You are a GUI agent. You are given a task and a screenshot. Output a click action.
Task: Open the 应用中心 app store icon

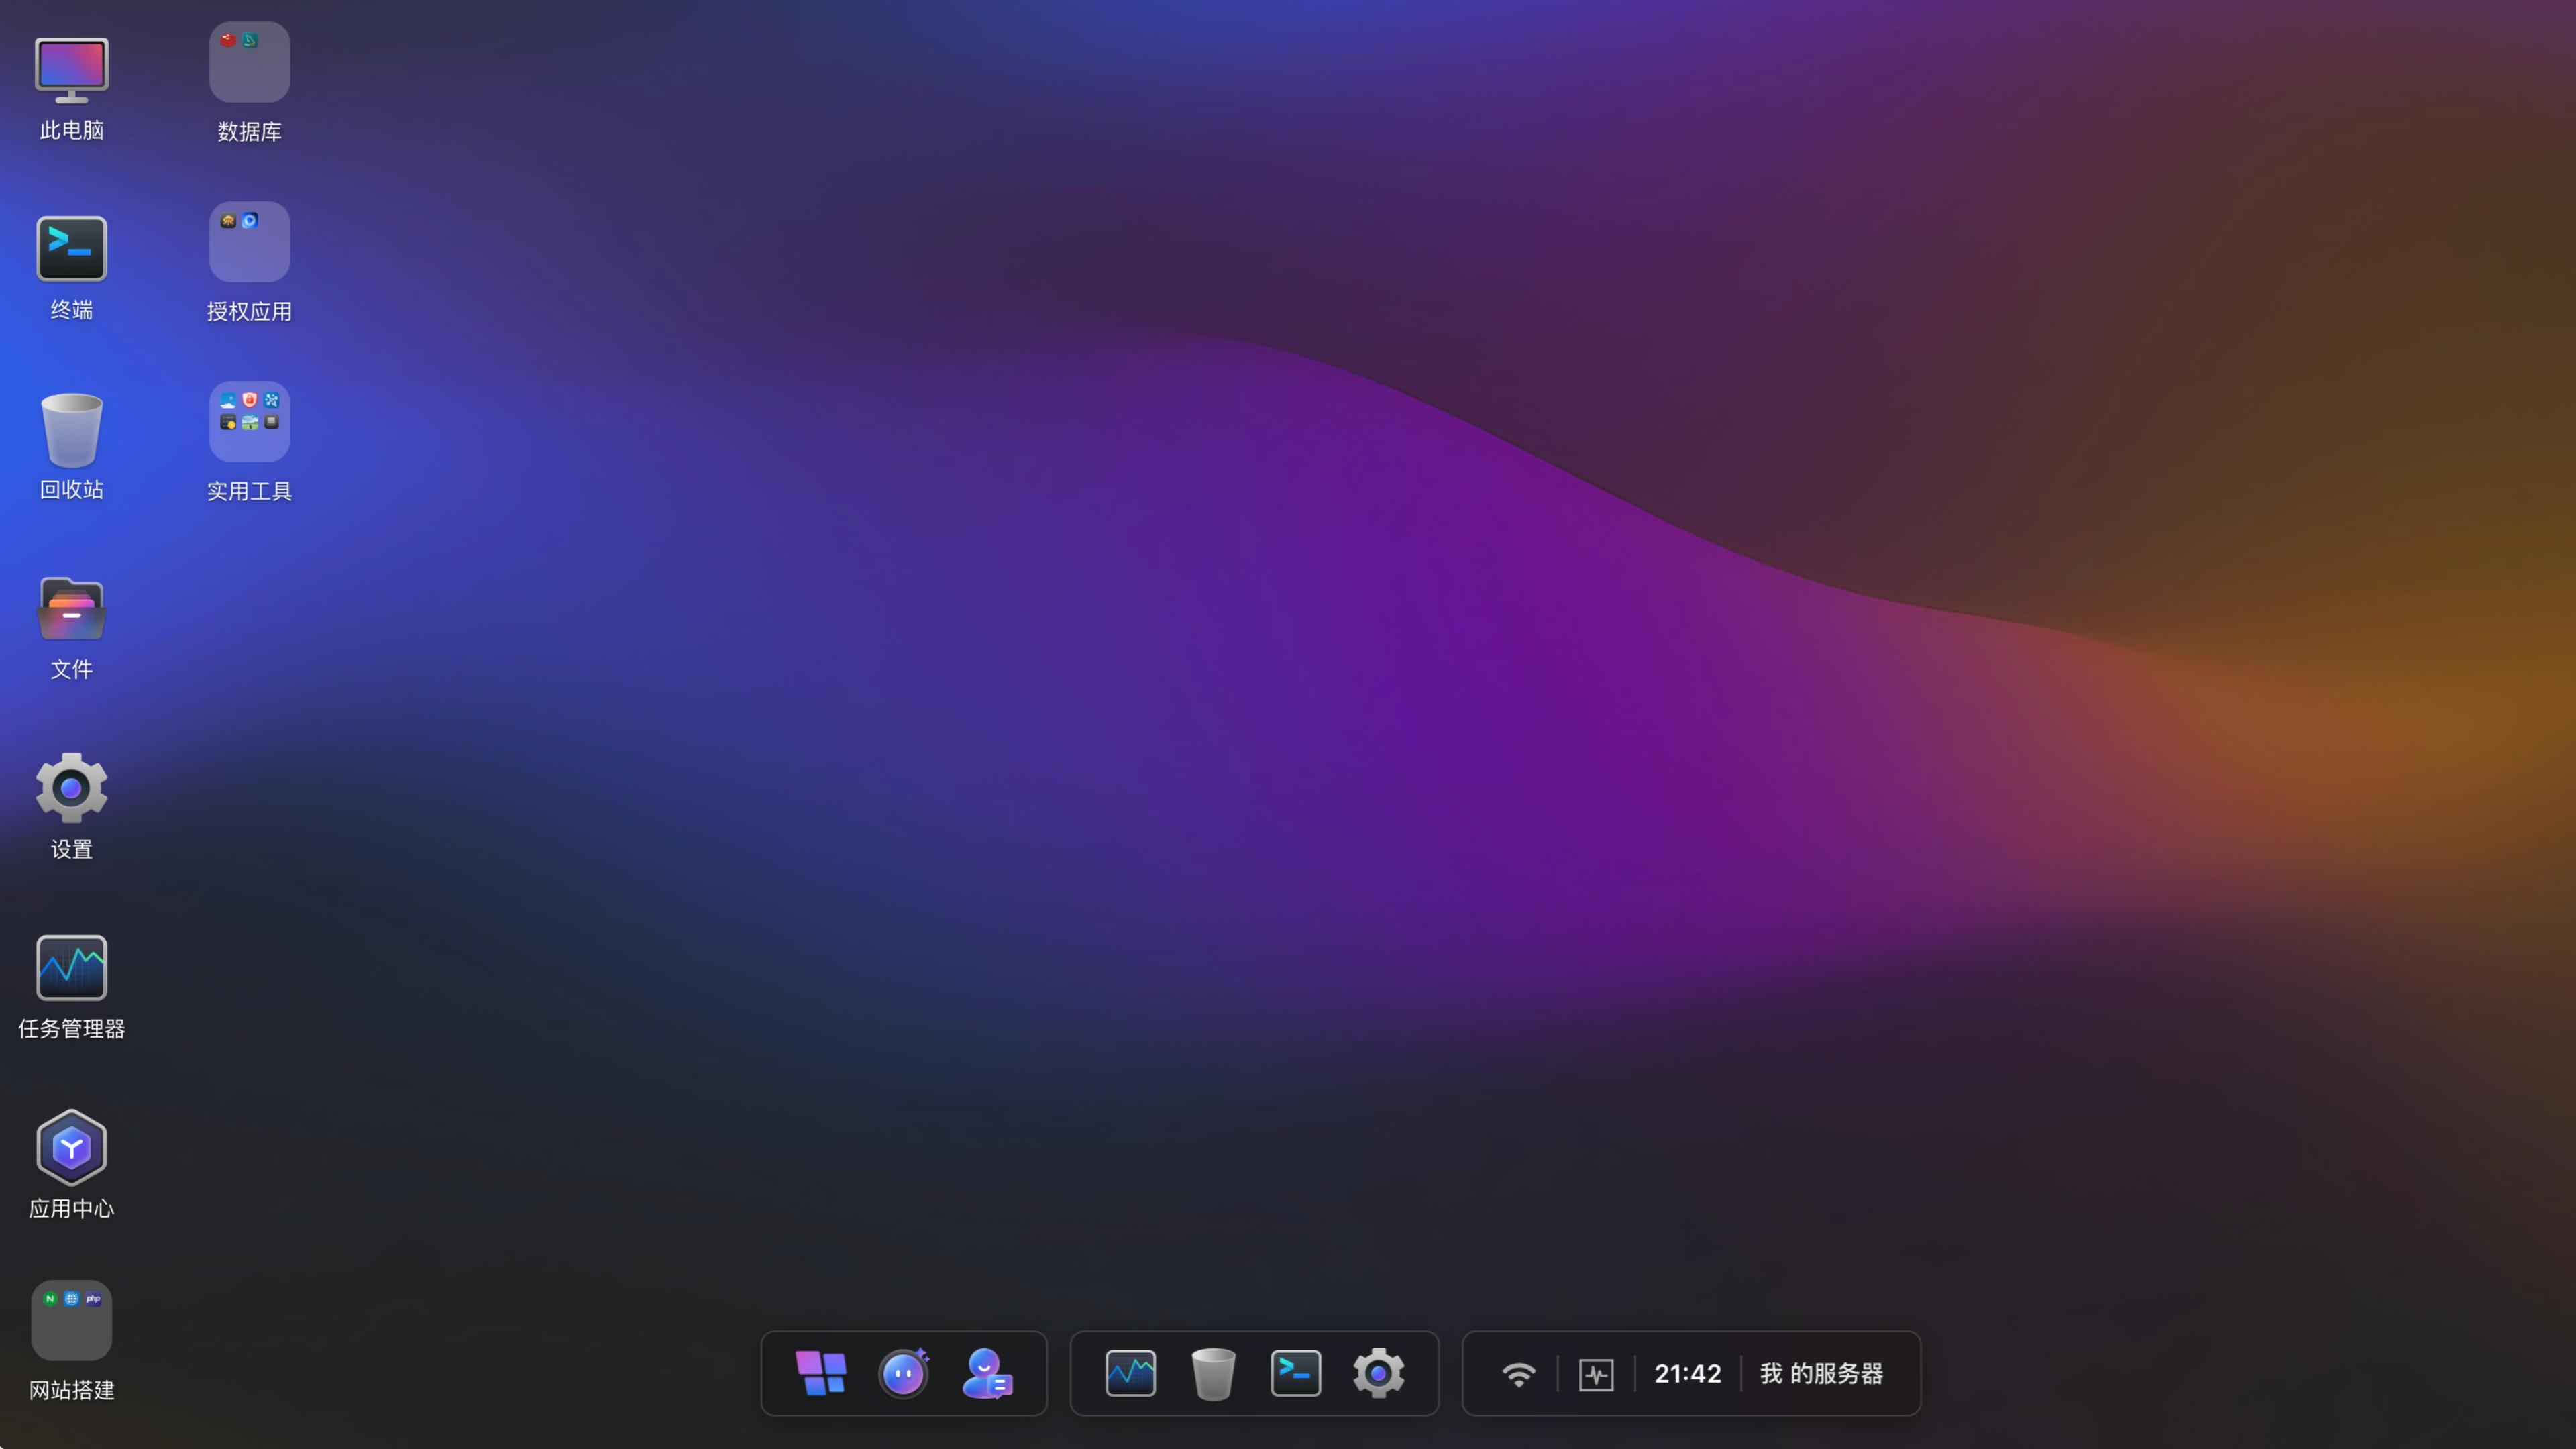point(71,1147)
